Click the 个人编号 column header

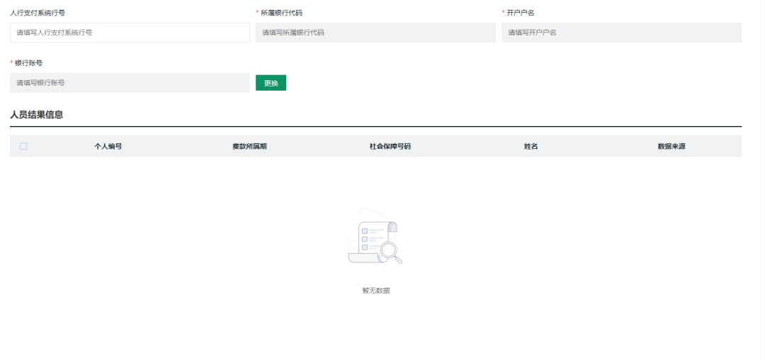pyautogui.click(x=108, y=146)
